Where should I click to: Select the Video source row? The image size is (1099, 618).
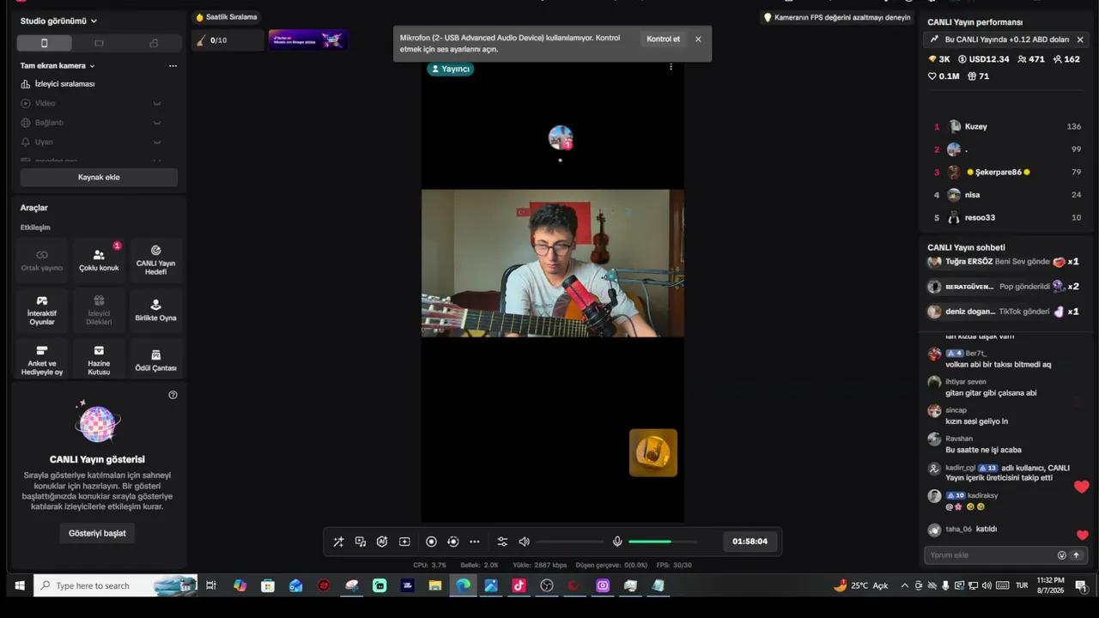coord(99,103)
